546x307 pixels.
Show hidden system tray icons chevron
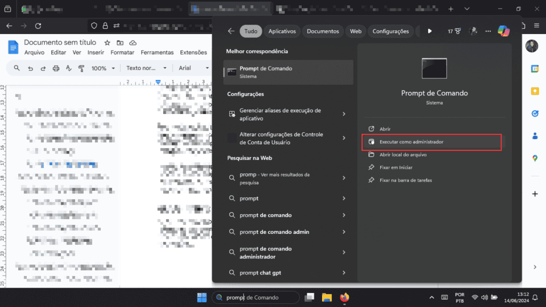click(432, 297)
